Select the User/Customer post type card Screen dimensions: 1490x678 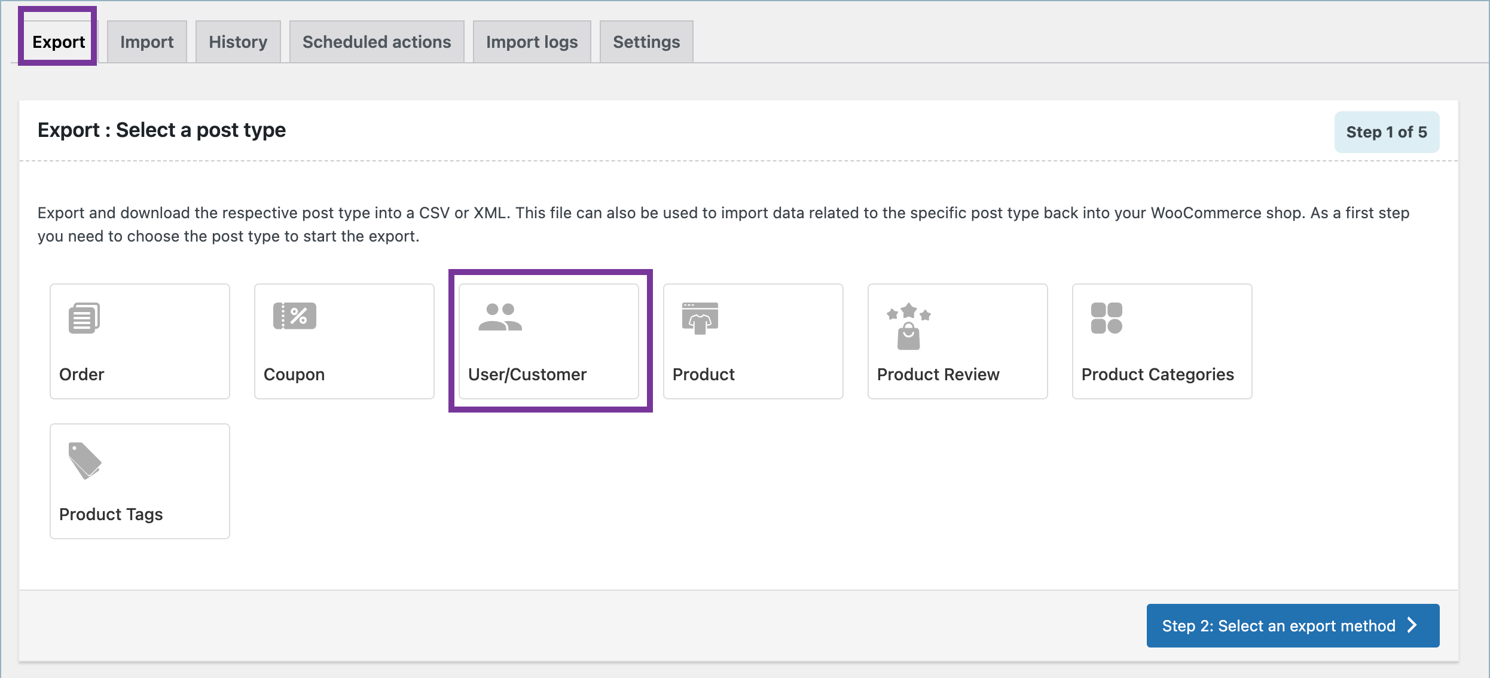click(x=548, y=341)
